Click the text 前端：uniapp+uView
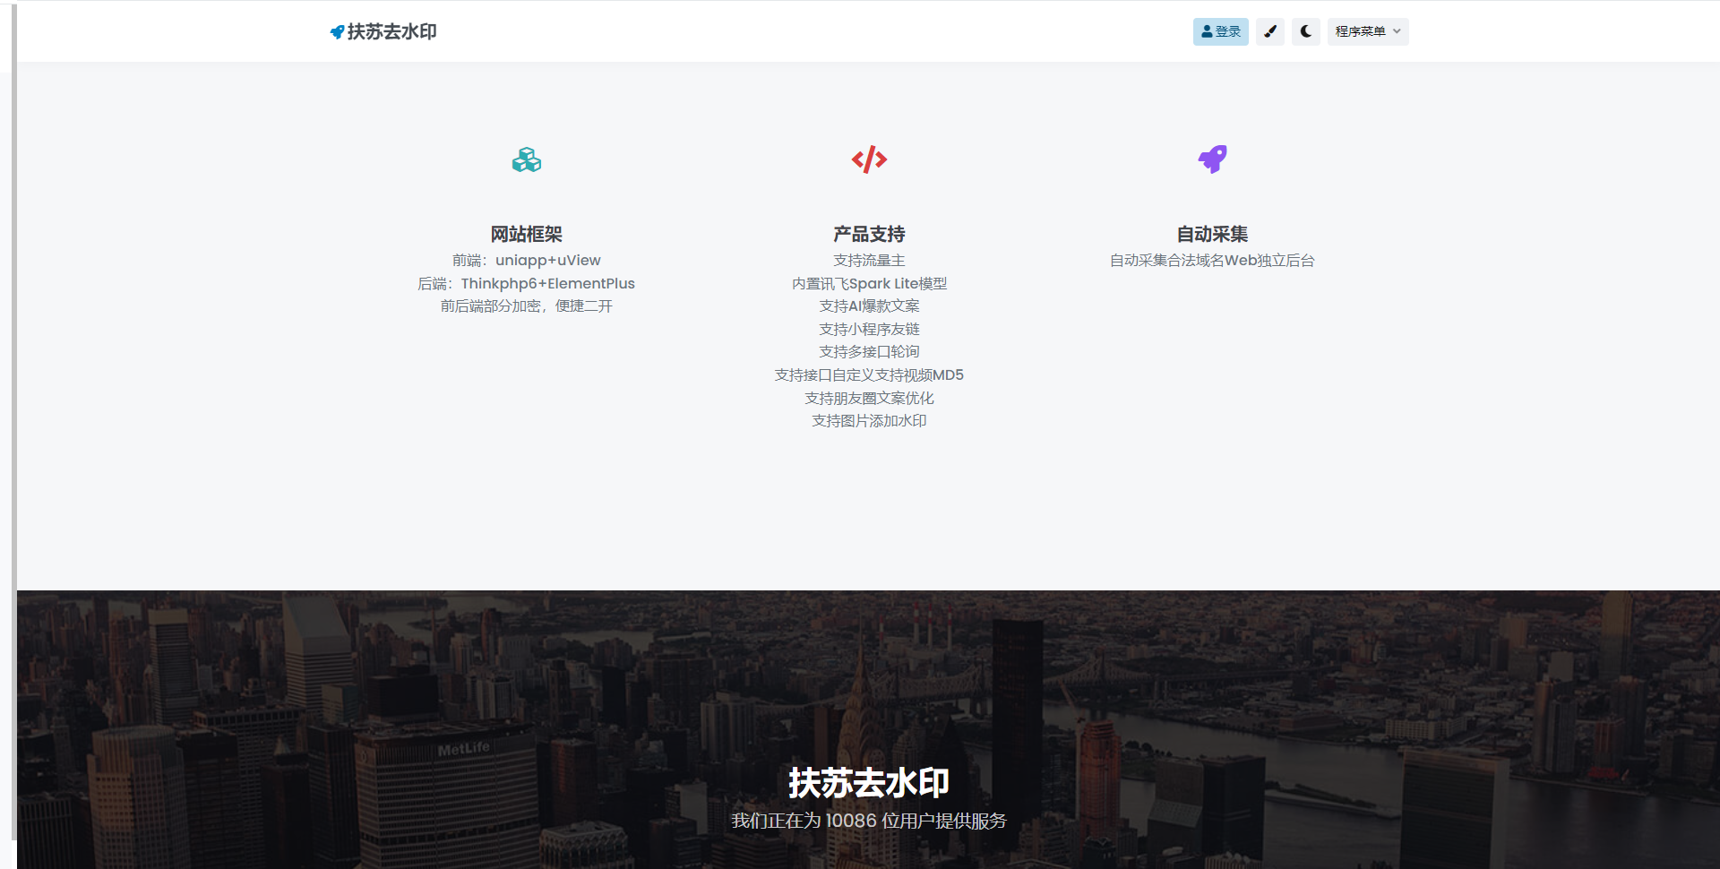1720x869 pixels. click(527, 260)
